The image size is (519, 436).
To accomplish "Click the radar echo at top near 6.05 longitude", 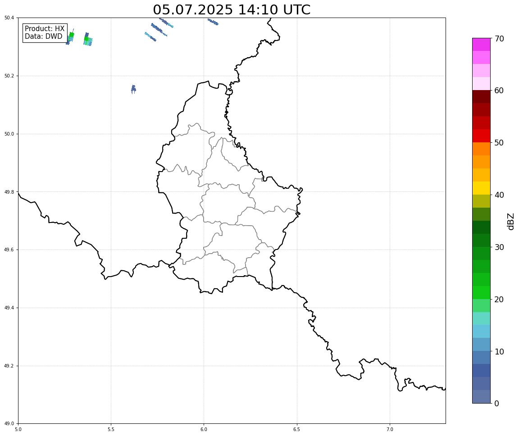I will 213,22.
